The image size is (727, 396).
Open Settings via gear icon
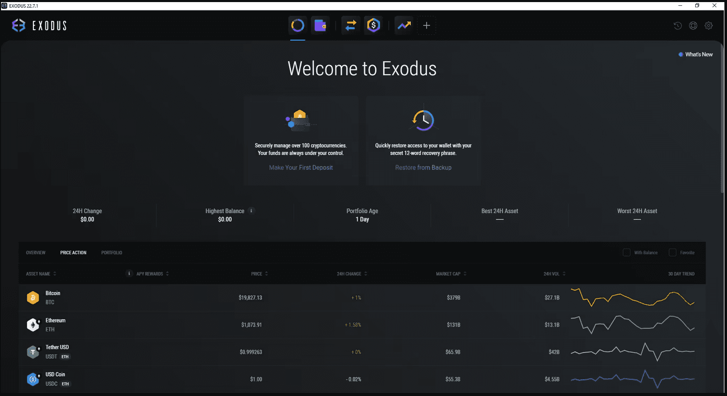click(709, 25)
